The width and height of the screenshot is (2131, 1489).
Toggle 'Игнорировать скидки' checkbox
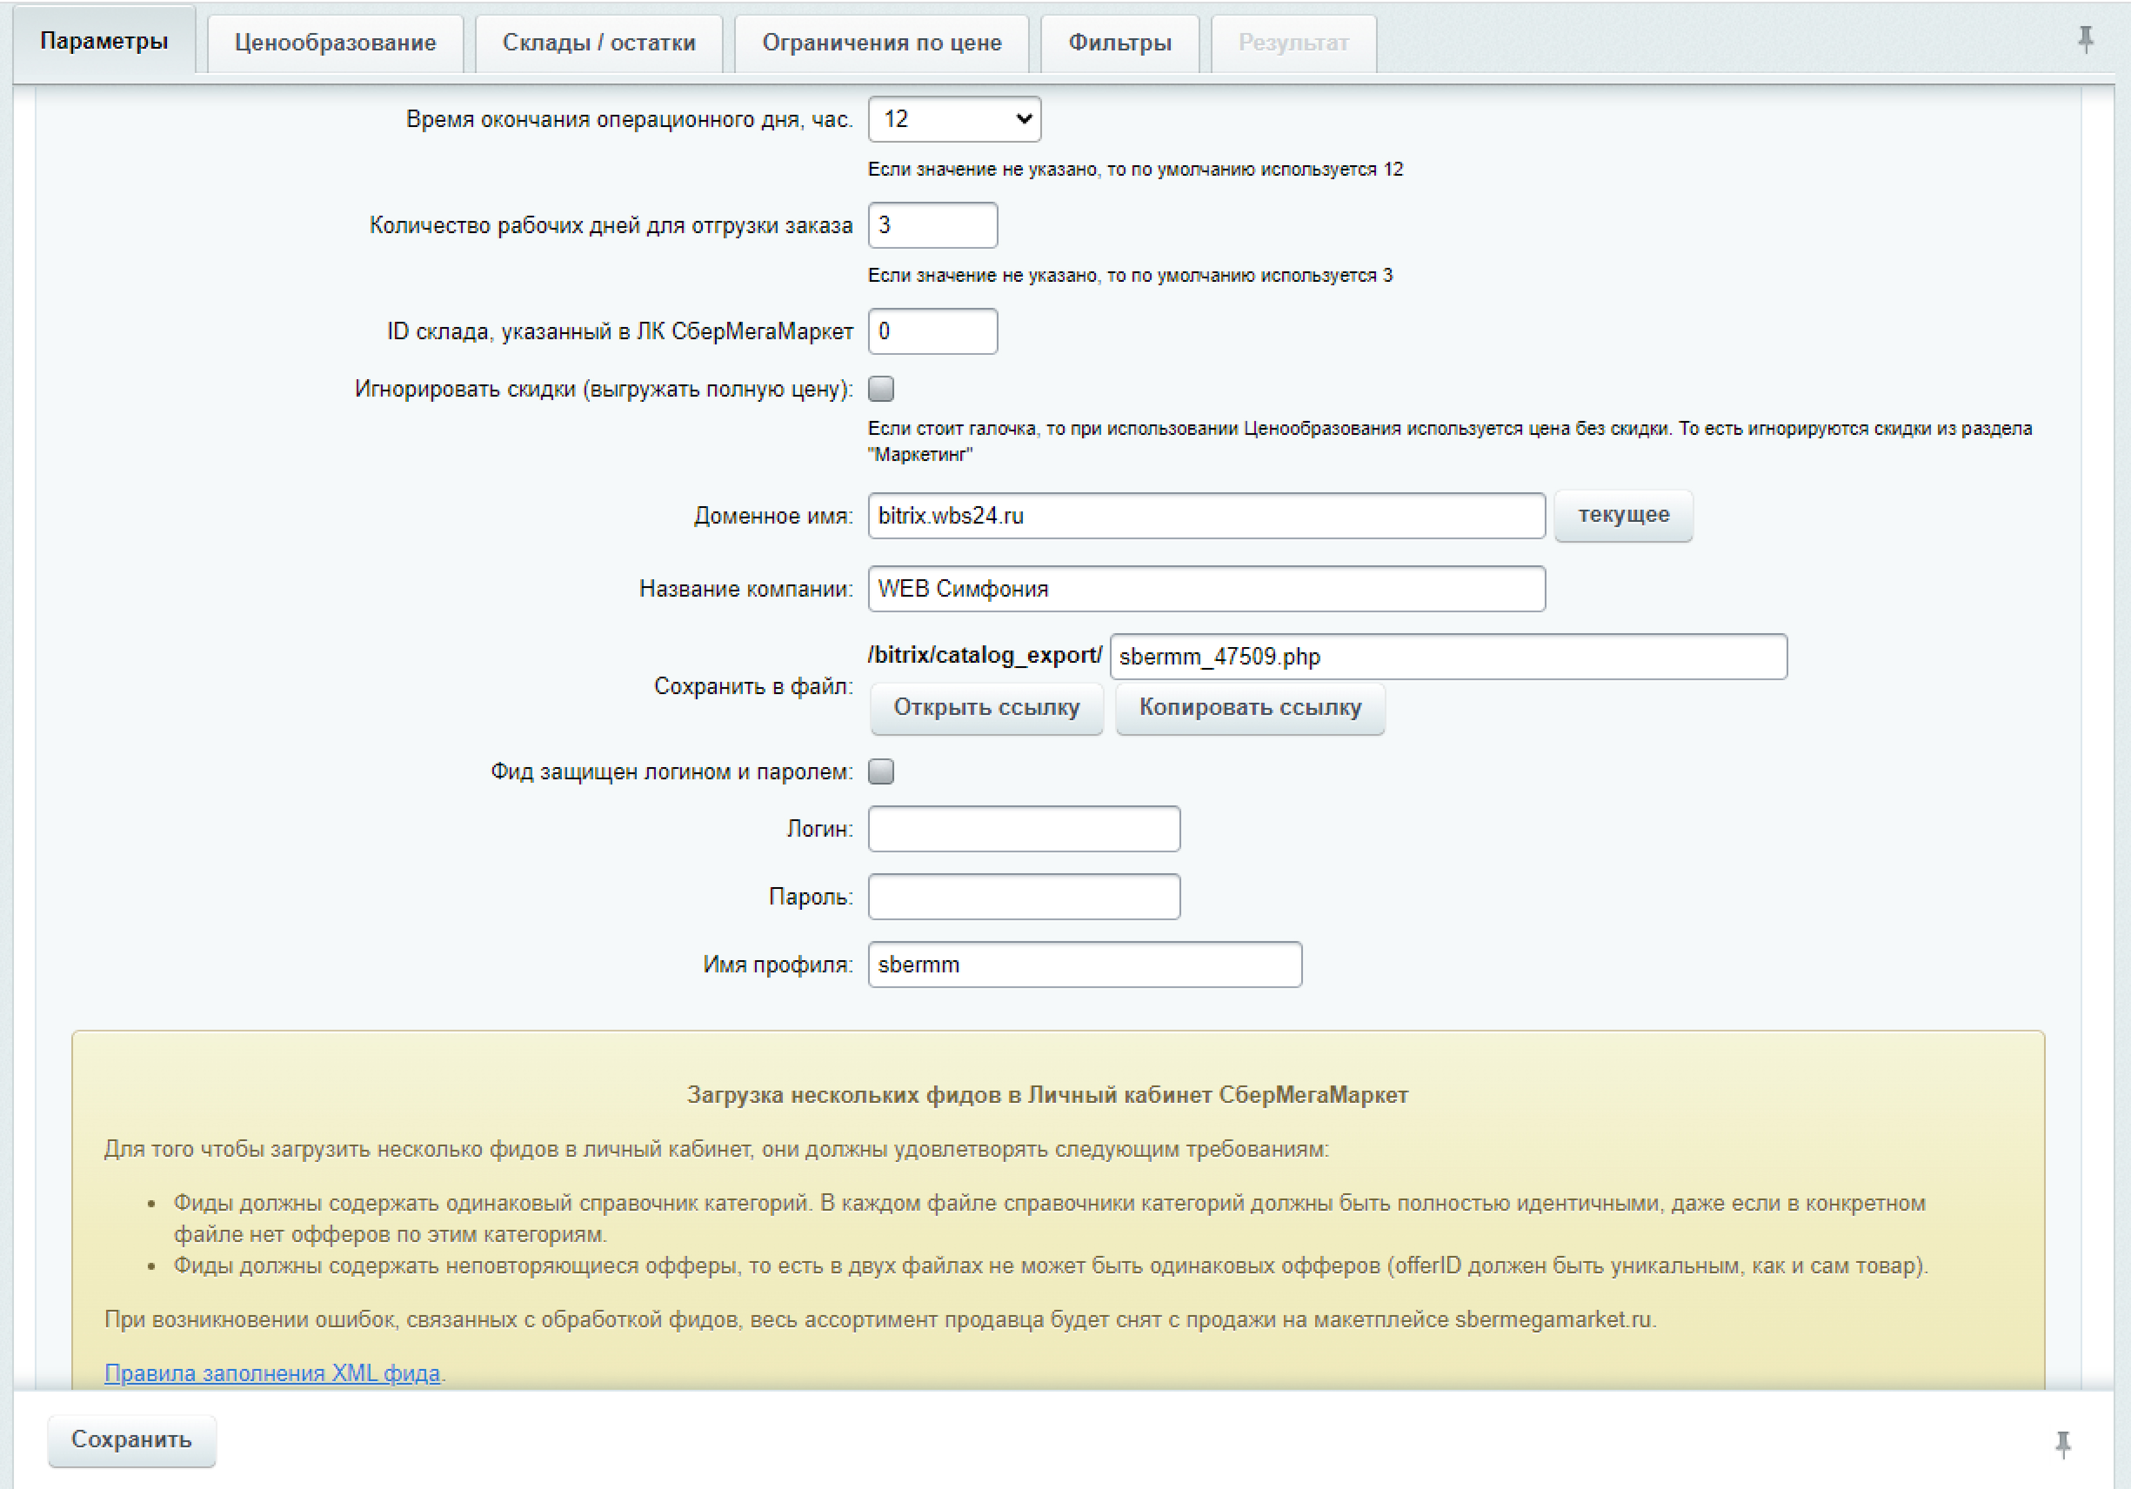(x=881, y=389)
